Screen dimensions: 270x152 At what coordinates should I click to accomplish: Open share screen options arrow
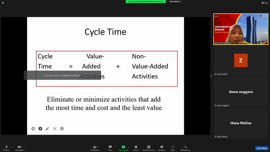(129, 147)
